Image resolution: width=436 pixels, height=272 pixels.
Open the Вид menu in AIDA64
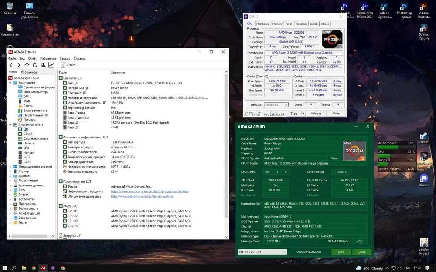pos(22,59)
